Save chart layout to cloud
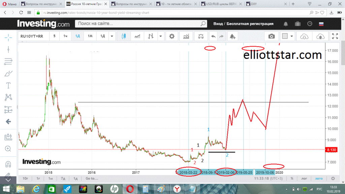This screenshot has height=194, width=345. (320, 36)
